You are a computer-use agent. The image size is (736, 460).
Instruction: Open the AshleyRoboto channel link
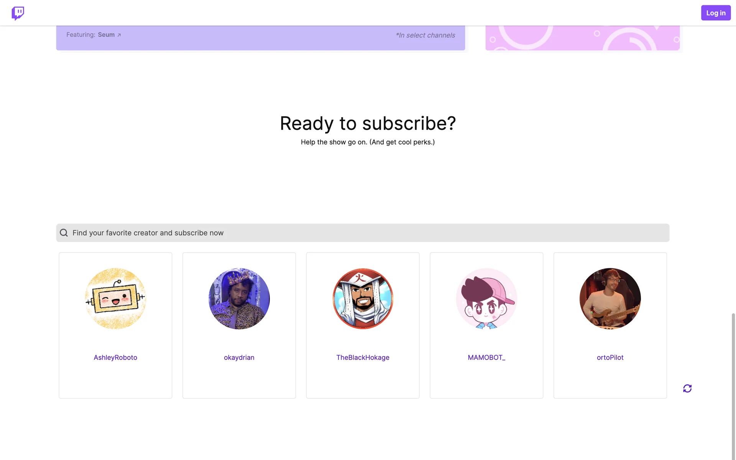coord(115,357)
